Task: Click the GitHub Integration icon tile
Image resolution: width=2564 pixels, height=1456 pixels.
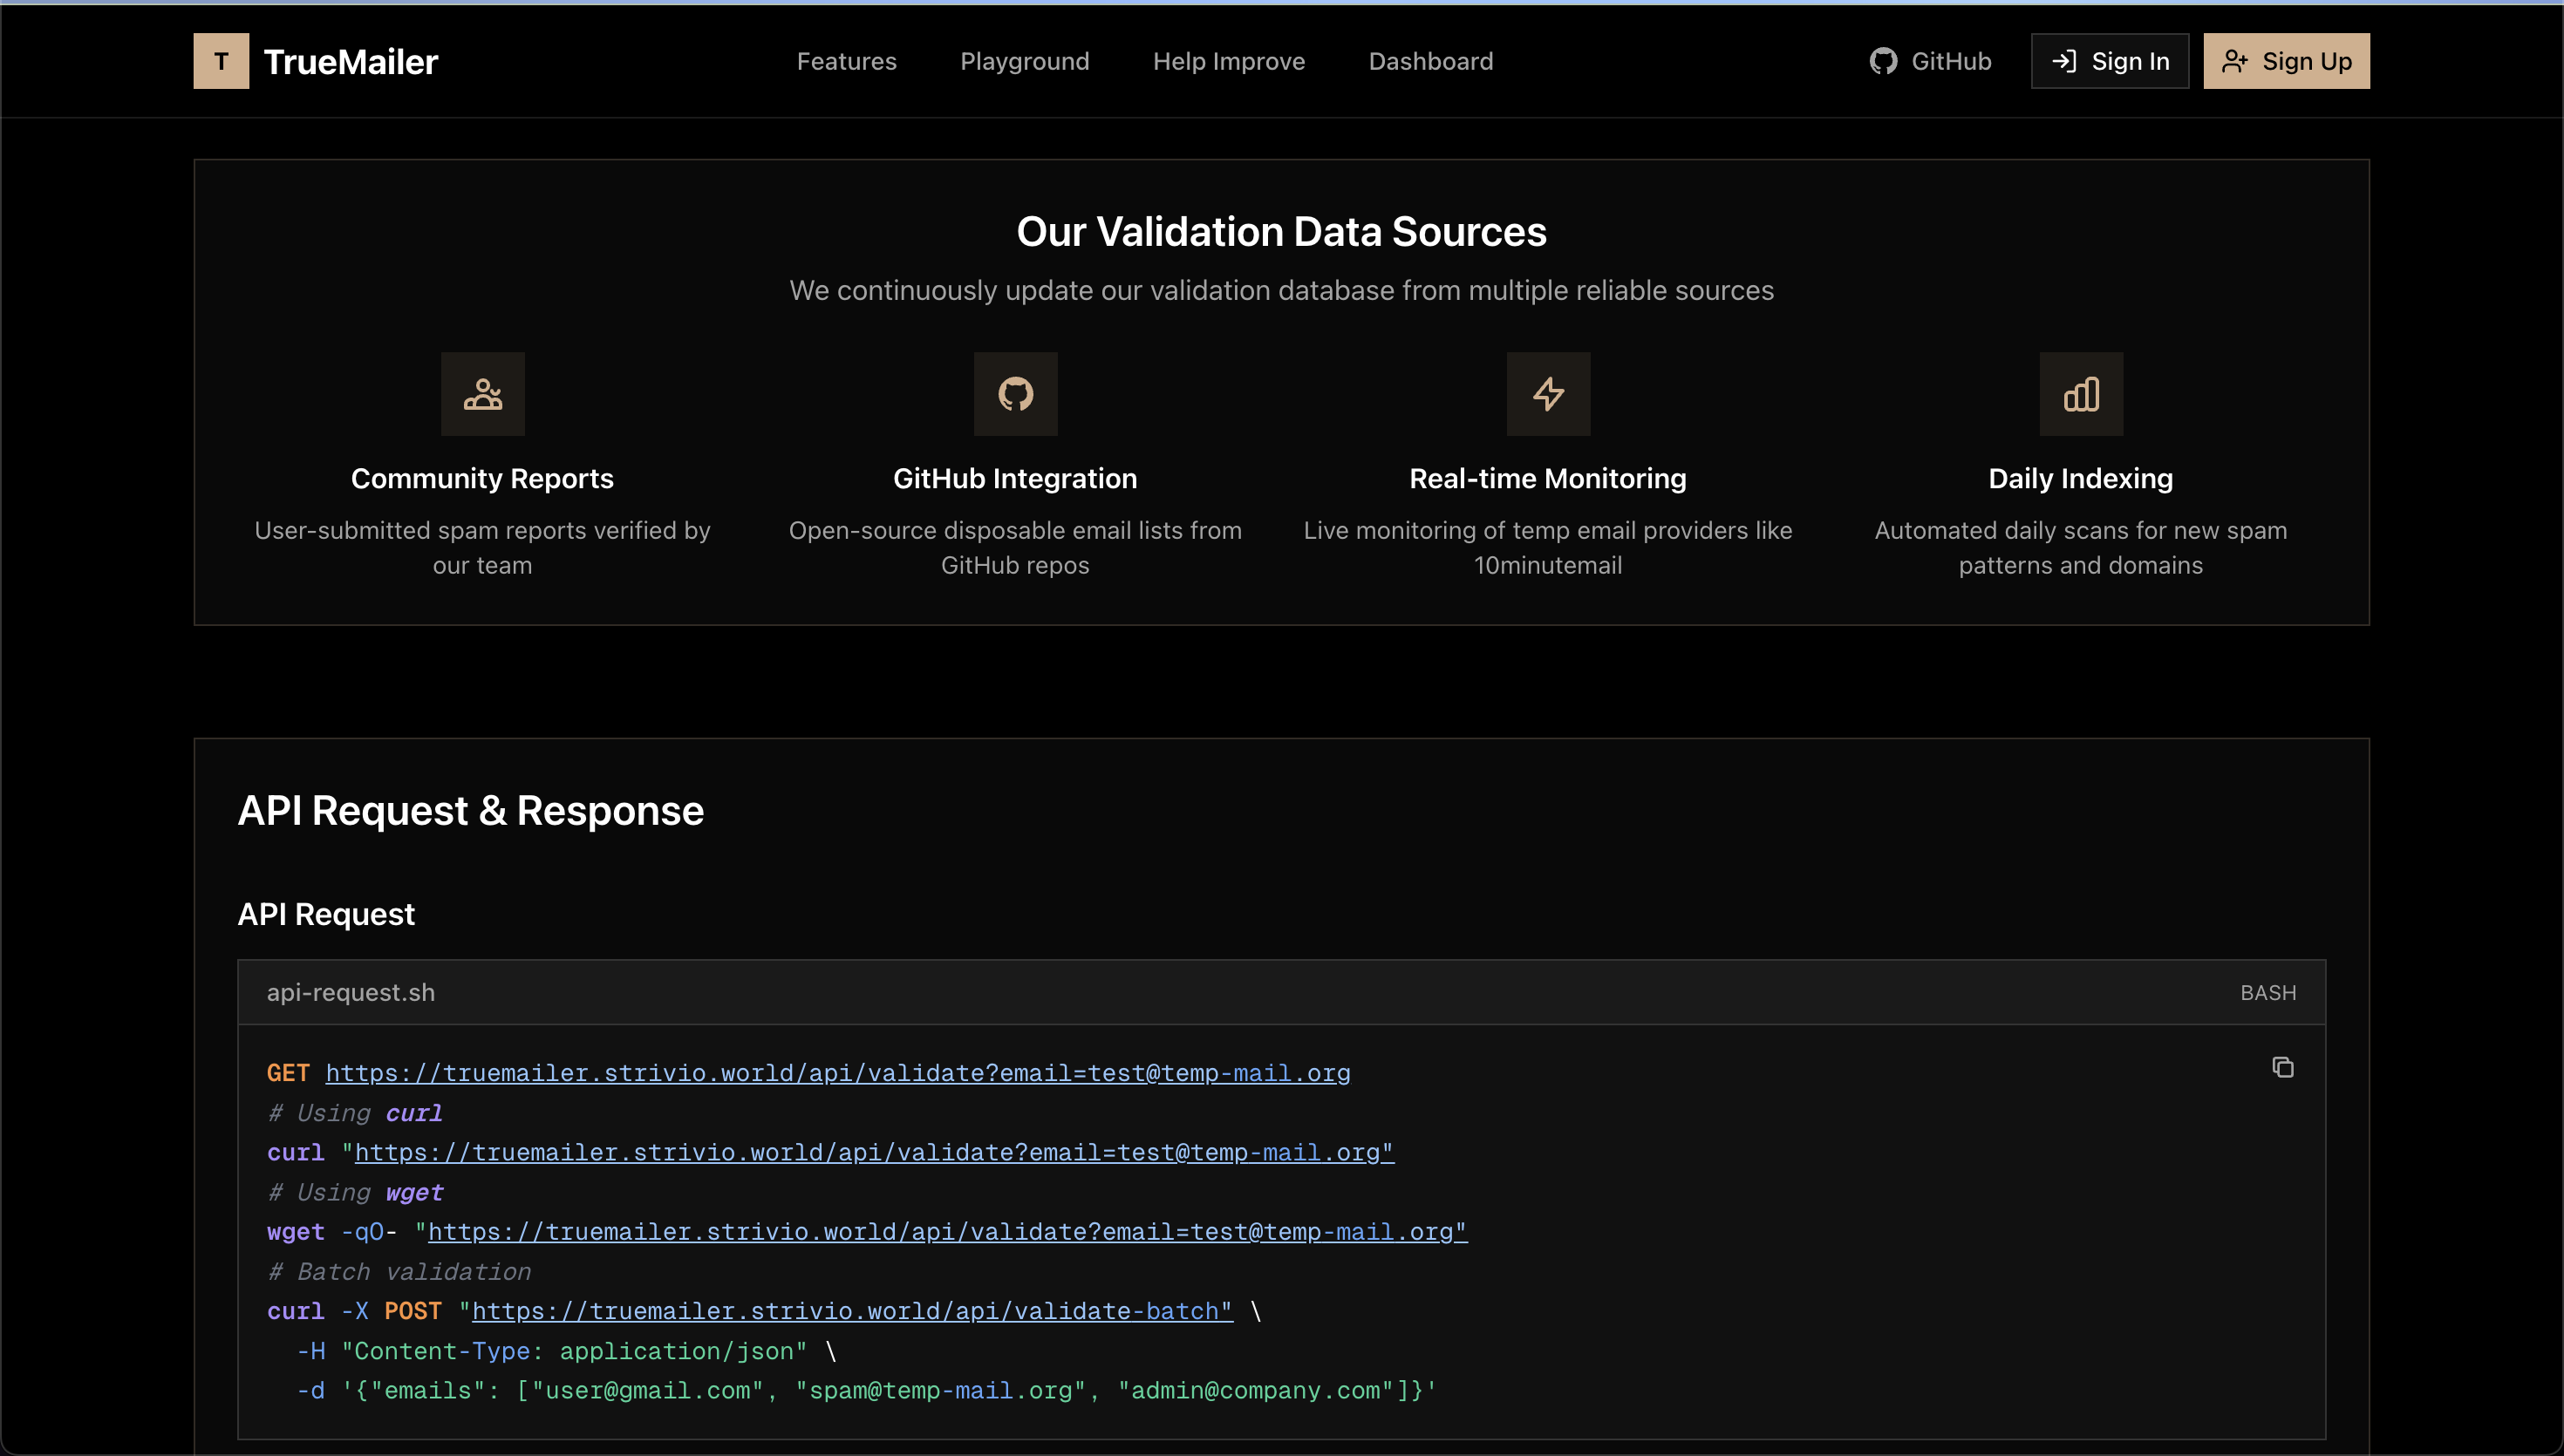Action: click(x=1015, y=393)
